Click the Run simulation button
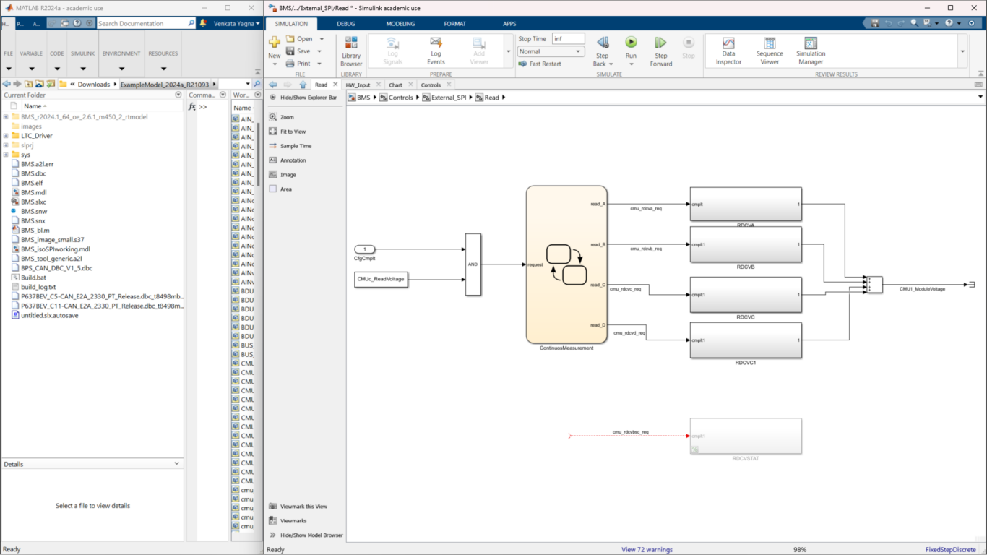This screenshot has height=555, width=987. [x=631, y=43]
